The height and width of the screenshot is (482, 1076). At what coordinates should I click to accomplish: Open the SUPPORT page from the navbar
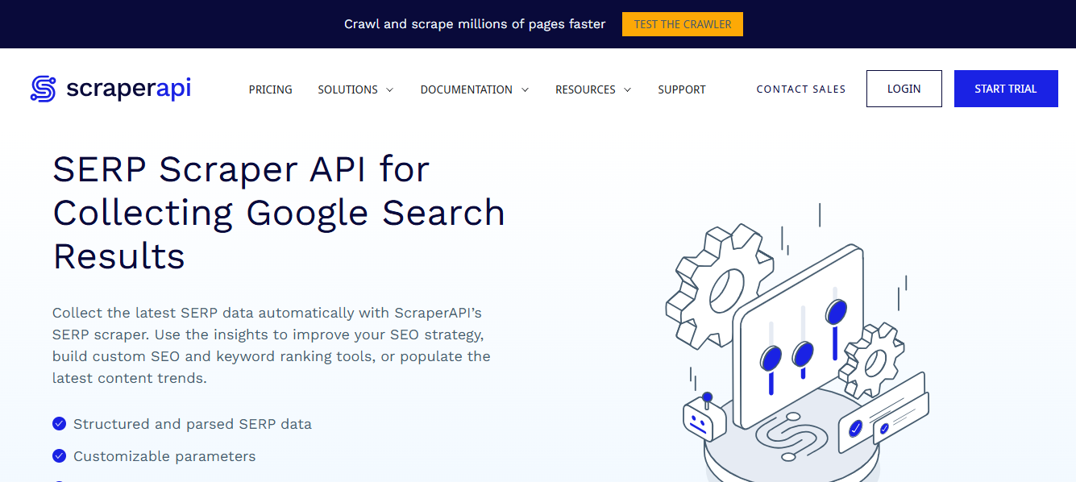point(681,89)
